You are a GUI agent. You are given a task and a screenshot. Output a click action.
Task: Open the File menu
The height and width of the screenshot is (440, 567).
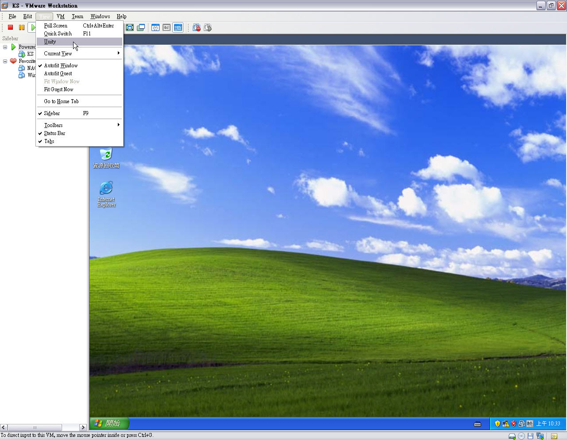click(x=12, y=16)
